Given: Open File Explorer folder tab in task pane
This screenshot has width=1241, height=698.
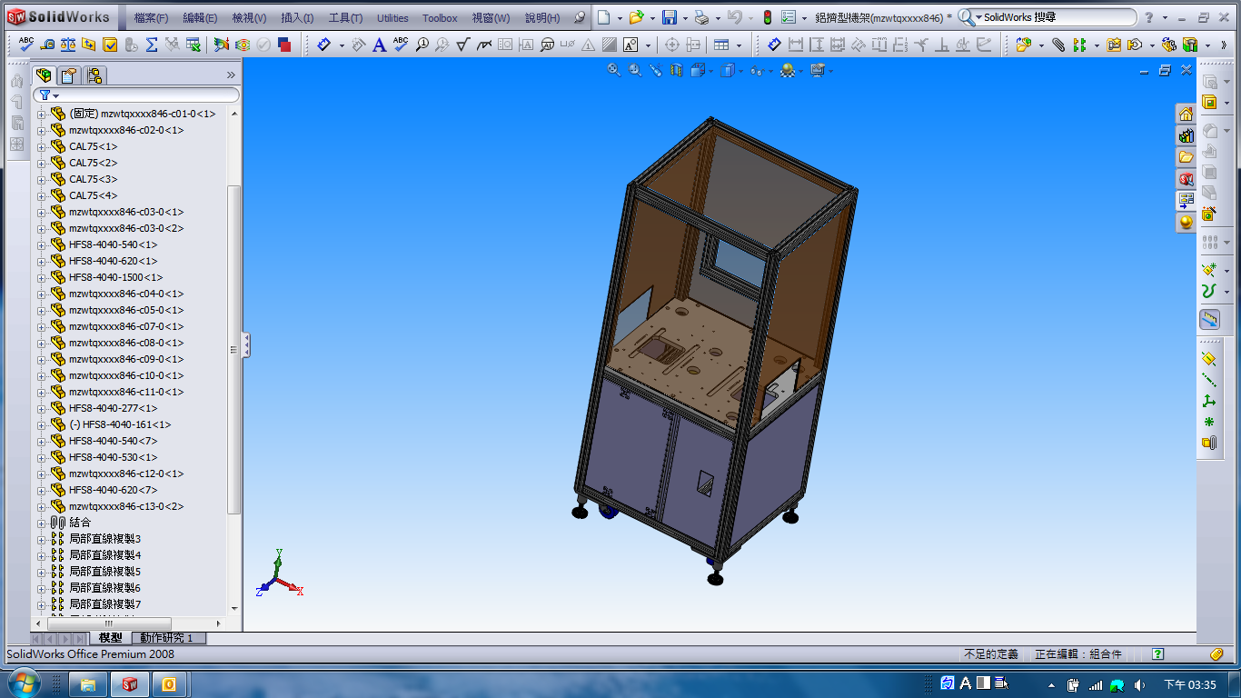Looking at the screenshot, I should [1186, 157].
